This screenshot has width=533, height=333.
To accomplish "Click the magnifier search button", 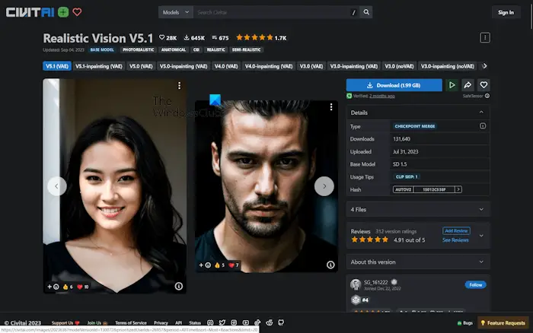I will pos(366,12).
